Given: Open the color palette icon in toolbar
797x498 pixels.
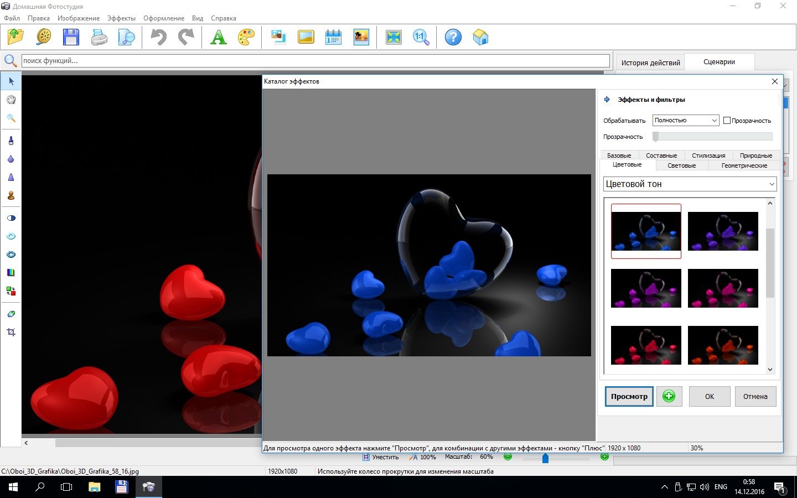Looking at the screenshot, I should coord(246,38).
